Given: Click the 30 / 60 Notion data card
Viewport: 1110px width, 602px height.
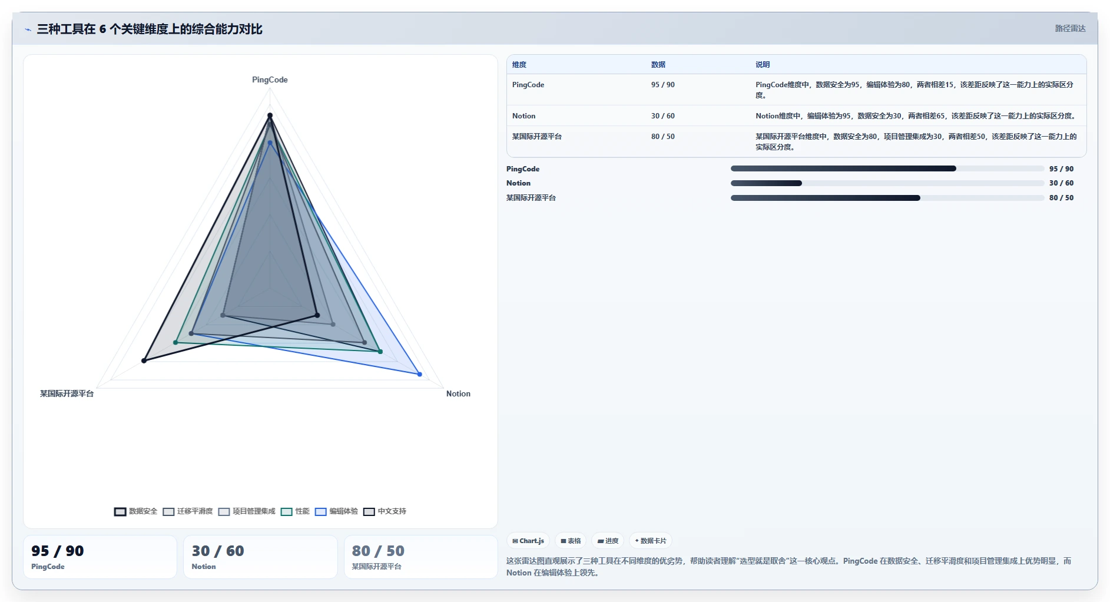Looking at the screenshot, I should click(x=260, y=557).
